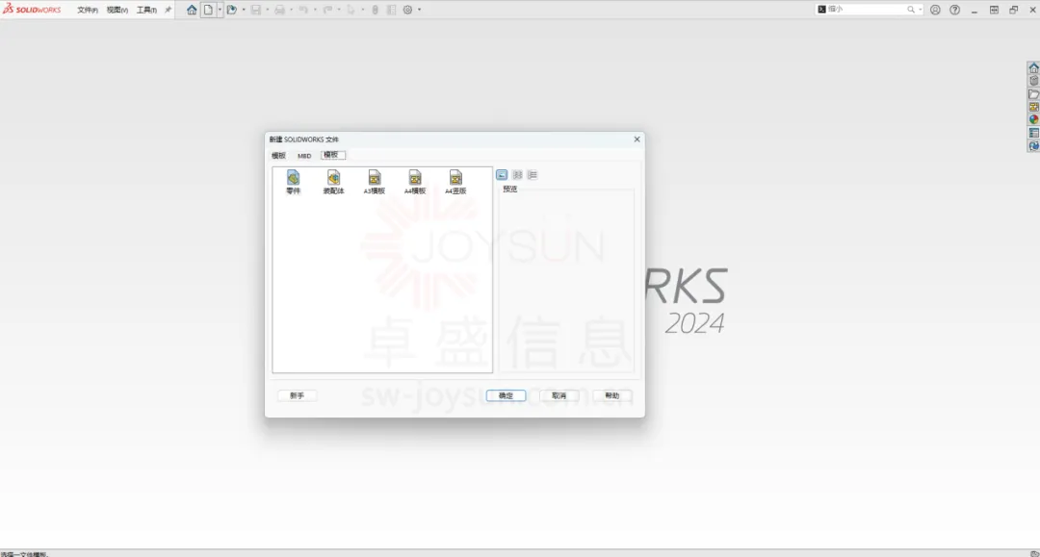Open the Design Library in task pane
This screenshot has width=1040, height=557.
pyautogui.click(x=1033, y=81)
